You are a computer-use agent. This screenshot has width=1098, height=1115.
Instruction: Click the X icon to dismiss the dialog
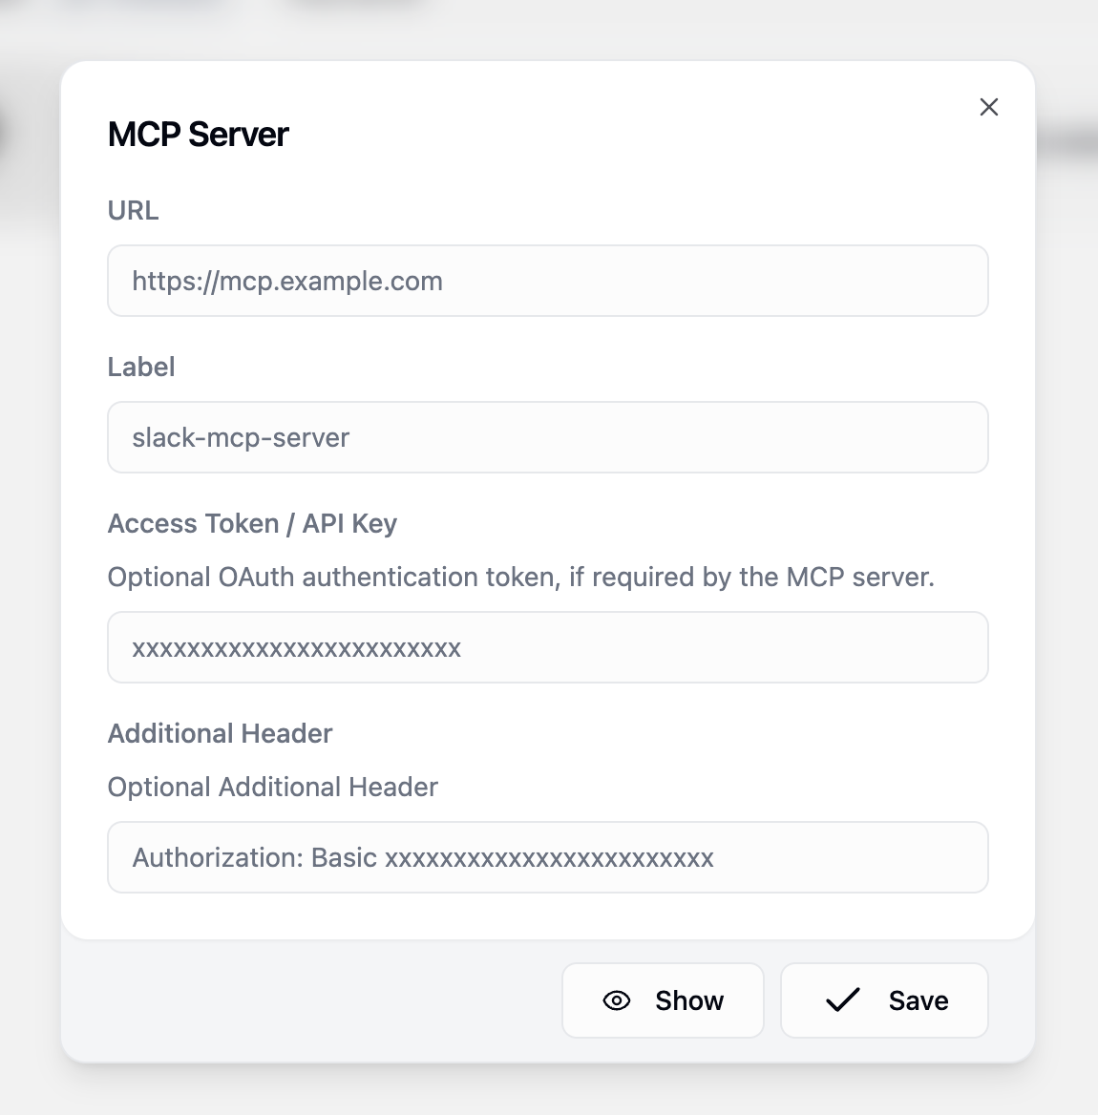click(988, 107)
